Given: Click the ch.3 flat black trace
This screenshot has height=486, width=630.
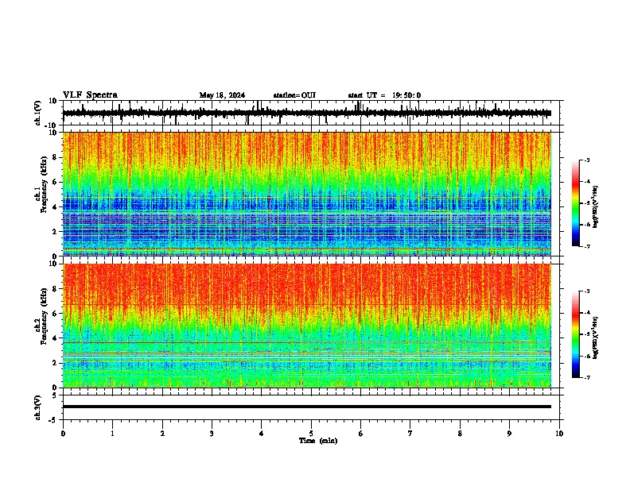Looking at the screenshot, I should 307,407.
